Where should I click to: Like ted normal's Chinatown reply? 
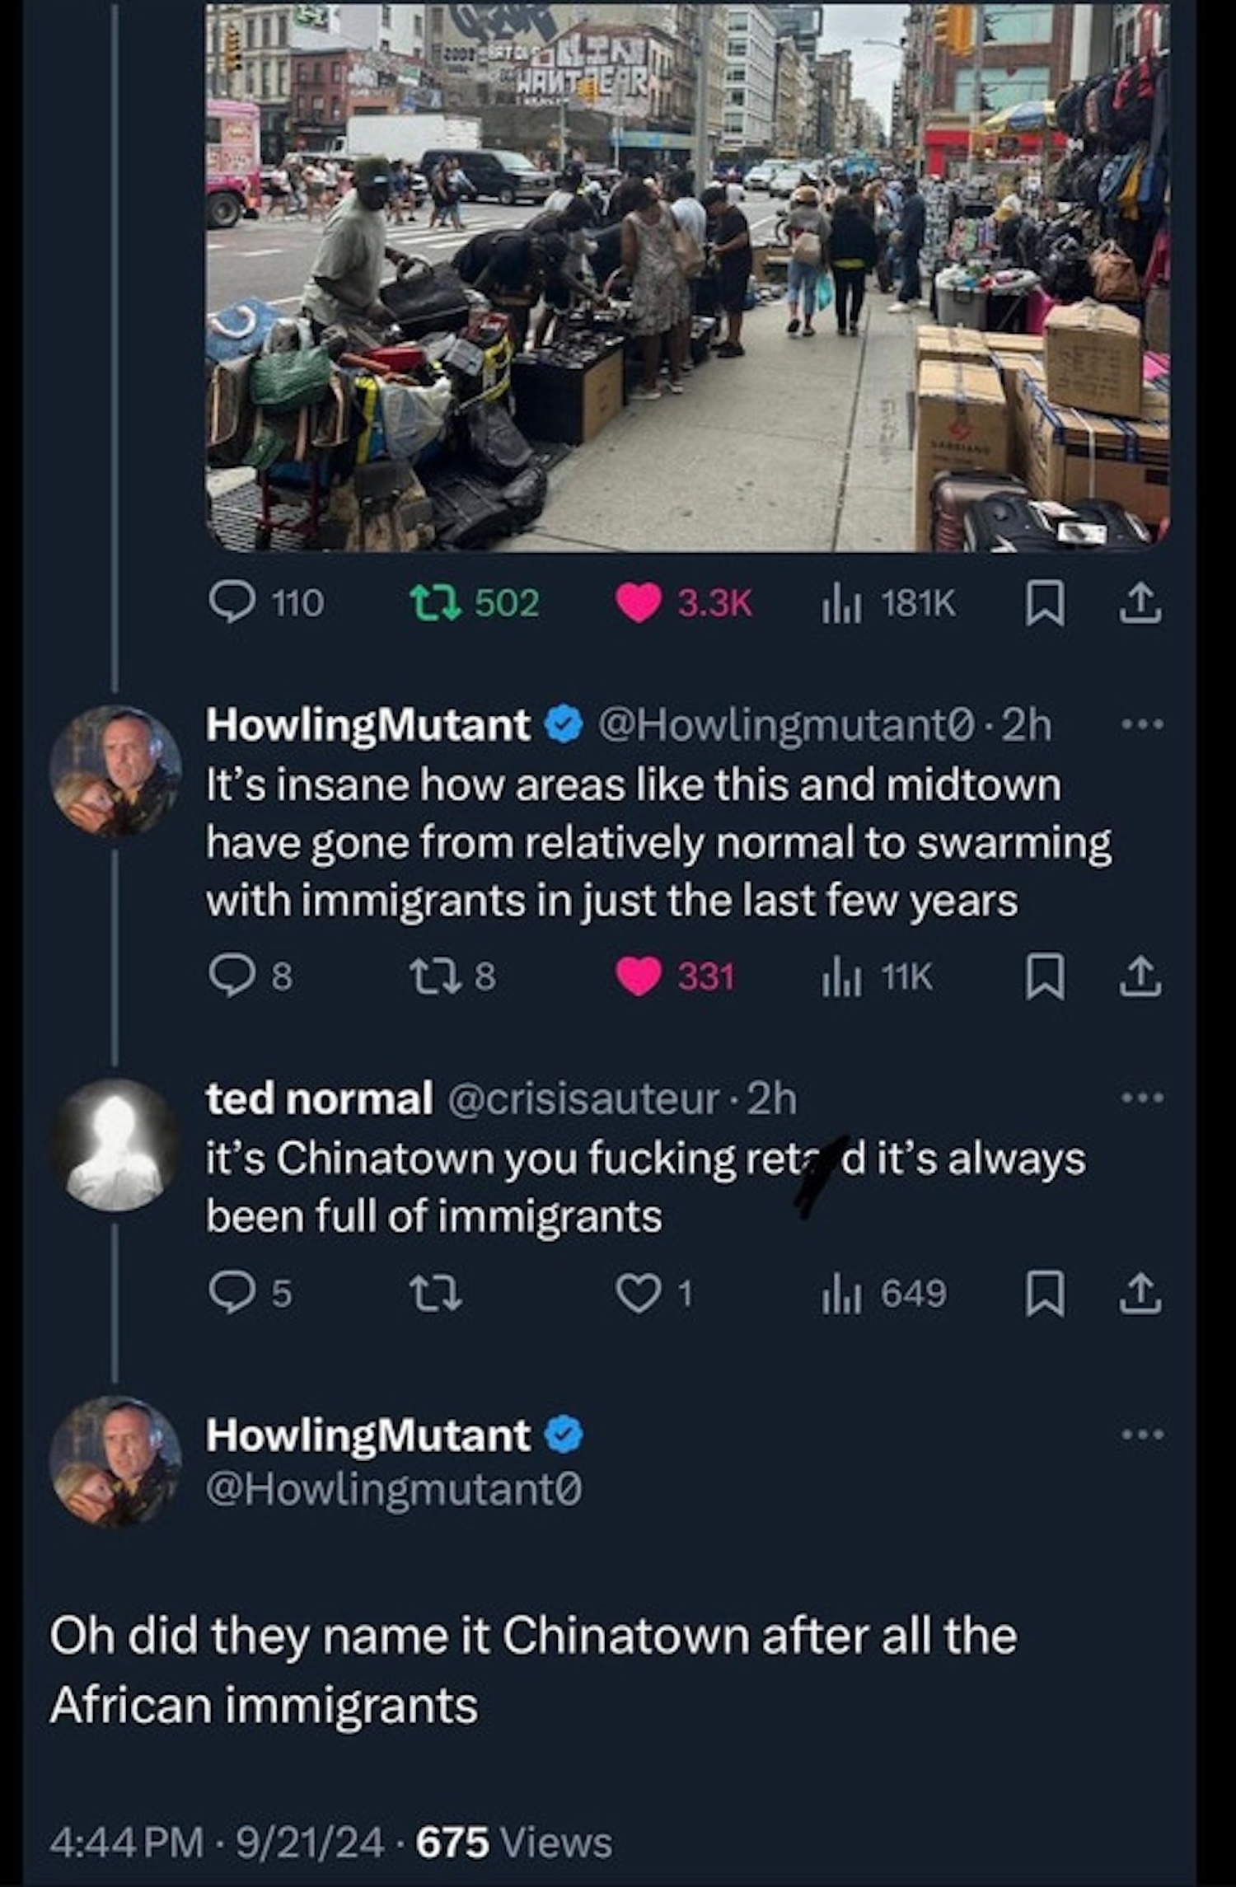tap(639, 1293)
